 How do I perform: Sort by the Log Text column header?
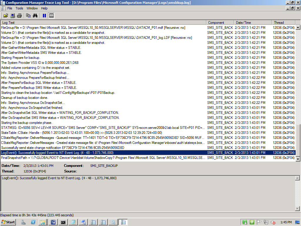click(x=103, y=22)
